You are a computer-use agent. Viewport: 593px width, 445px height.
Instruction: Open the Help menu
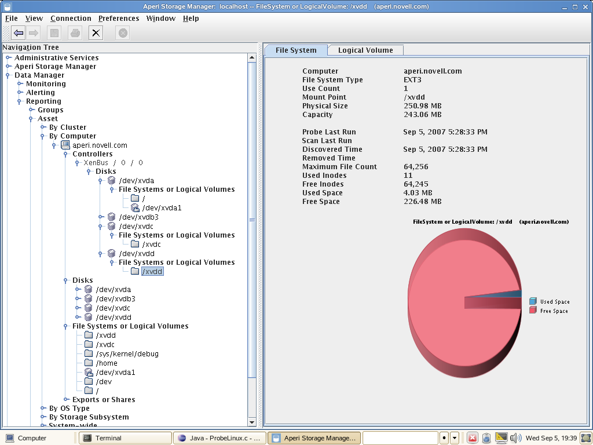point(191,18)
